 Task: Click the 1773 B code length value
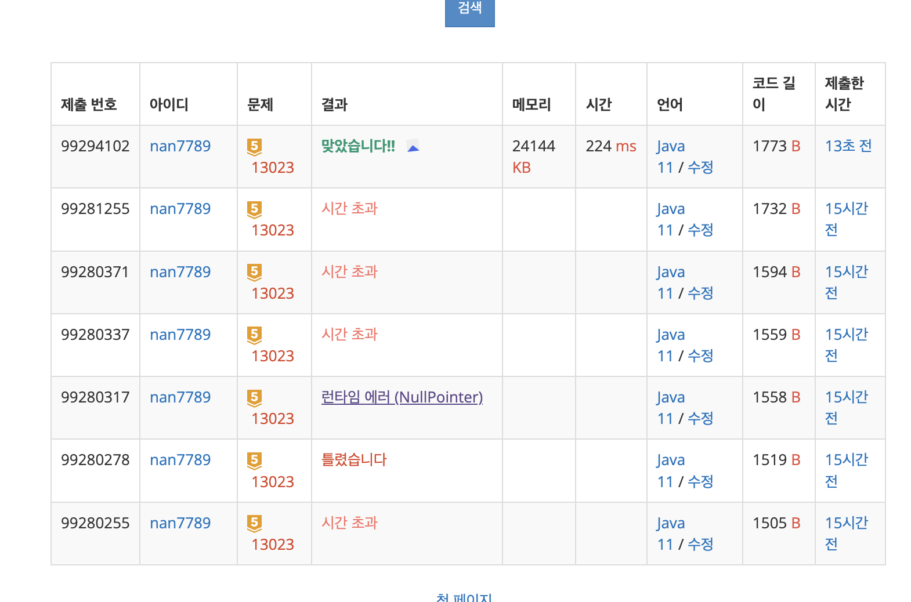click(776, 146)
